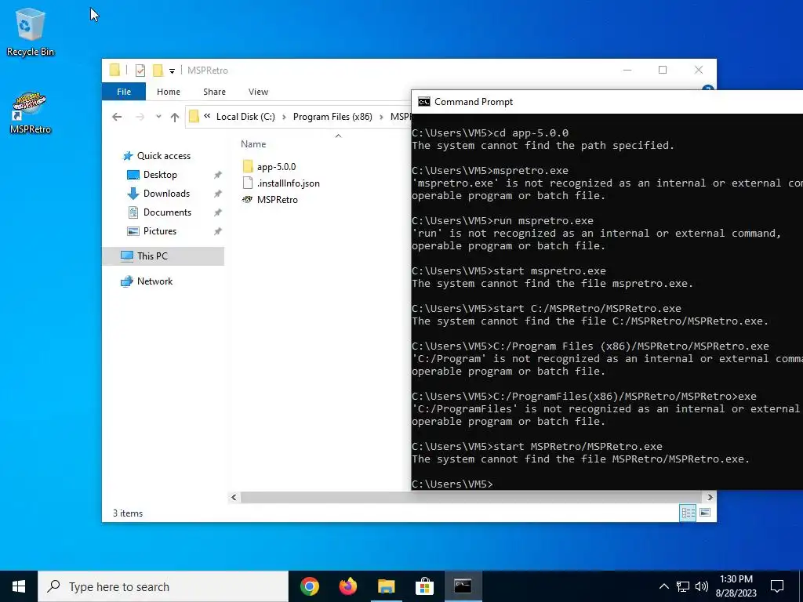This screenshot has height=602, width=803.
Task: Click the left arrow of horizontal scrollbar
Action: click(234, 497)
